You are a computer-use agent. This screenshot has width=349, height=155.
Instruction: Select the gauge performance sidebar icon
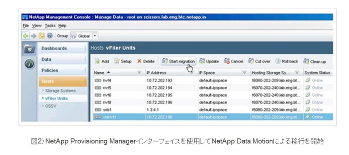pyautogui.click(x=30, y=64)
